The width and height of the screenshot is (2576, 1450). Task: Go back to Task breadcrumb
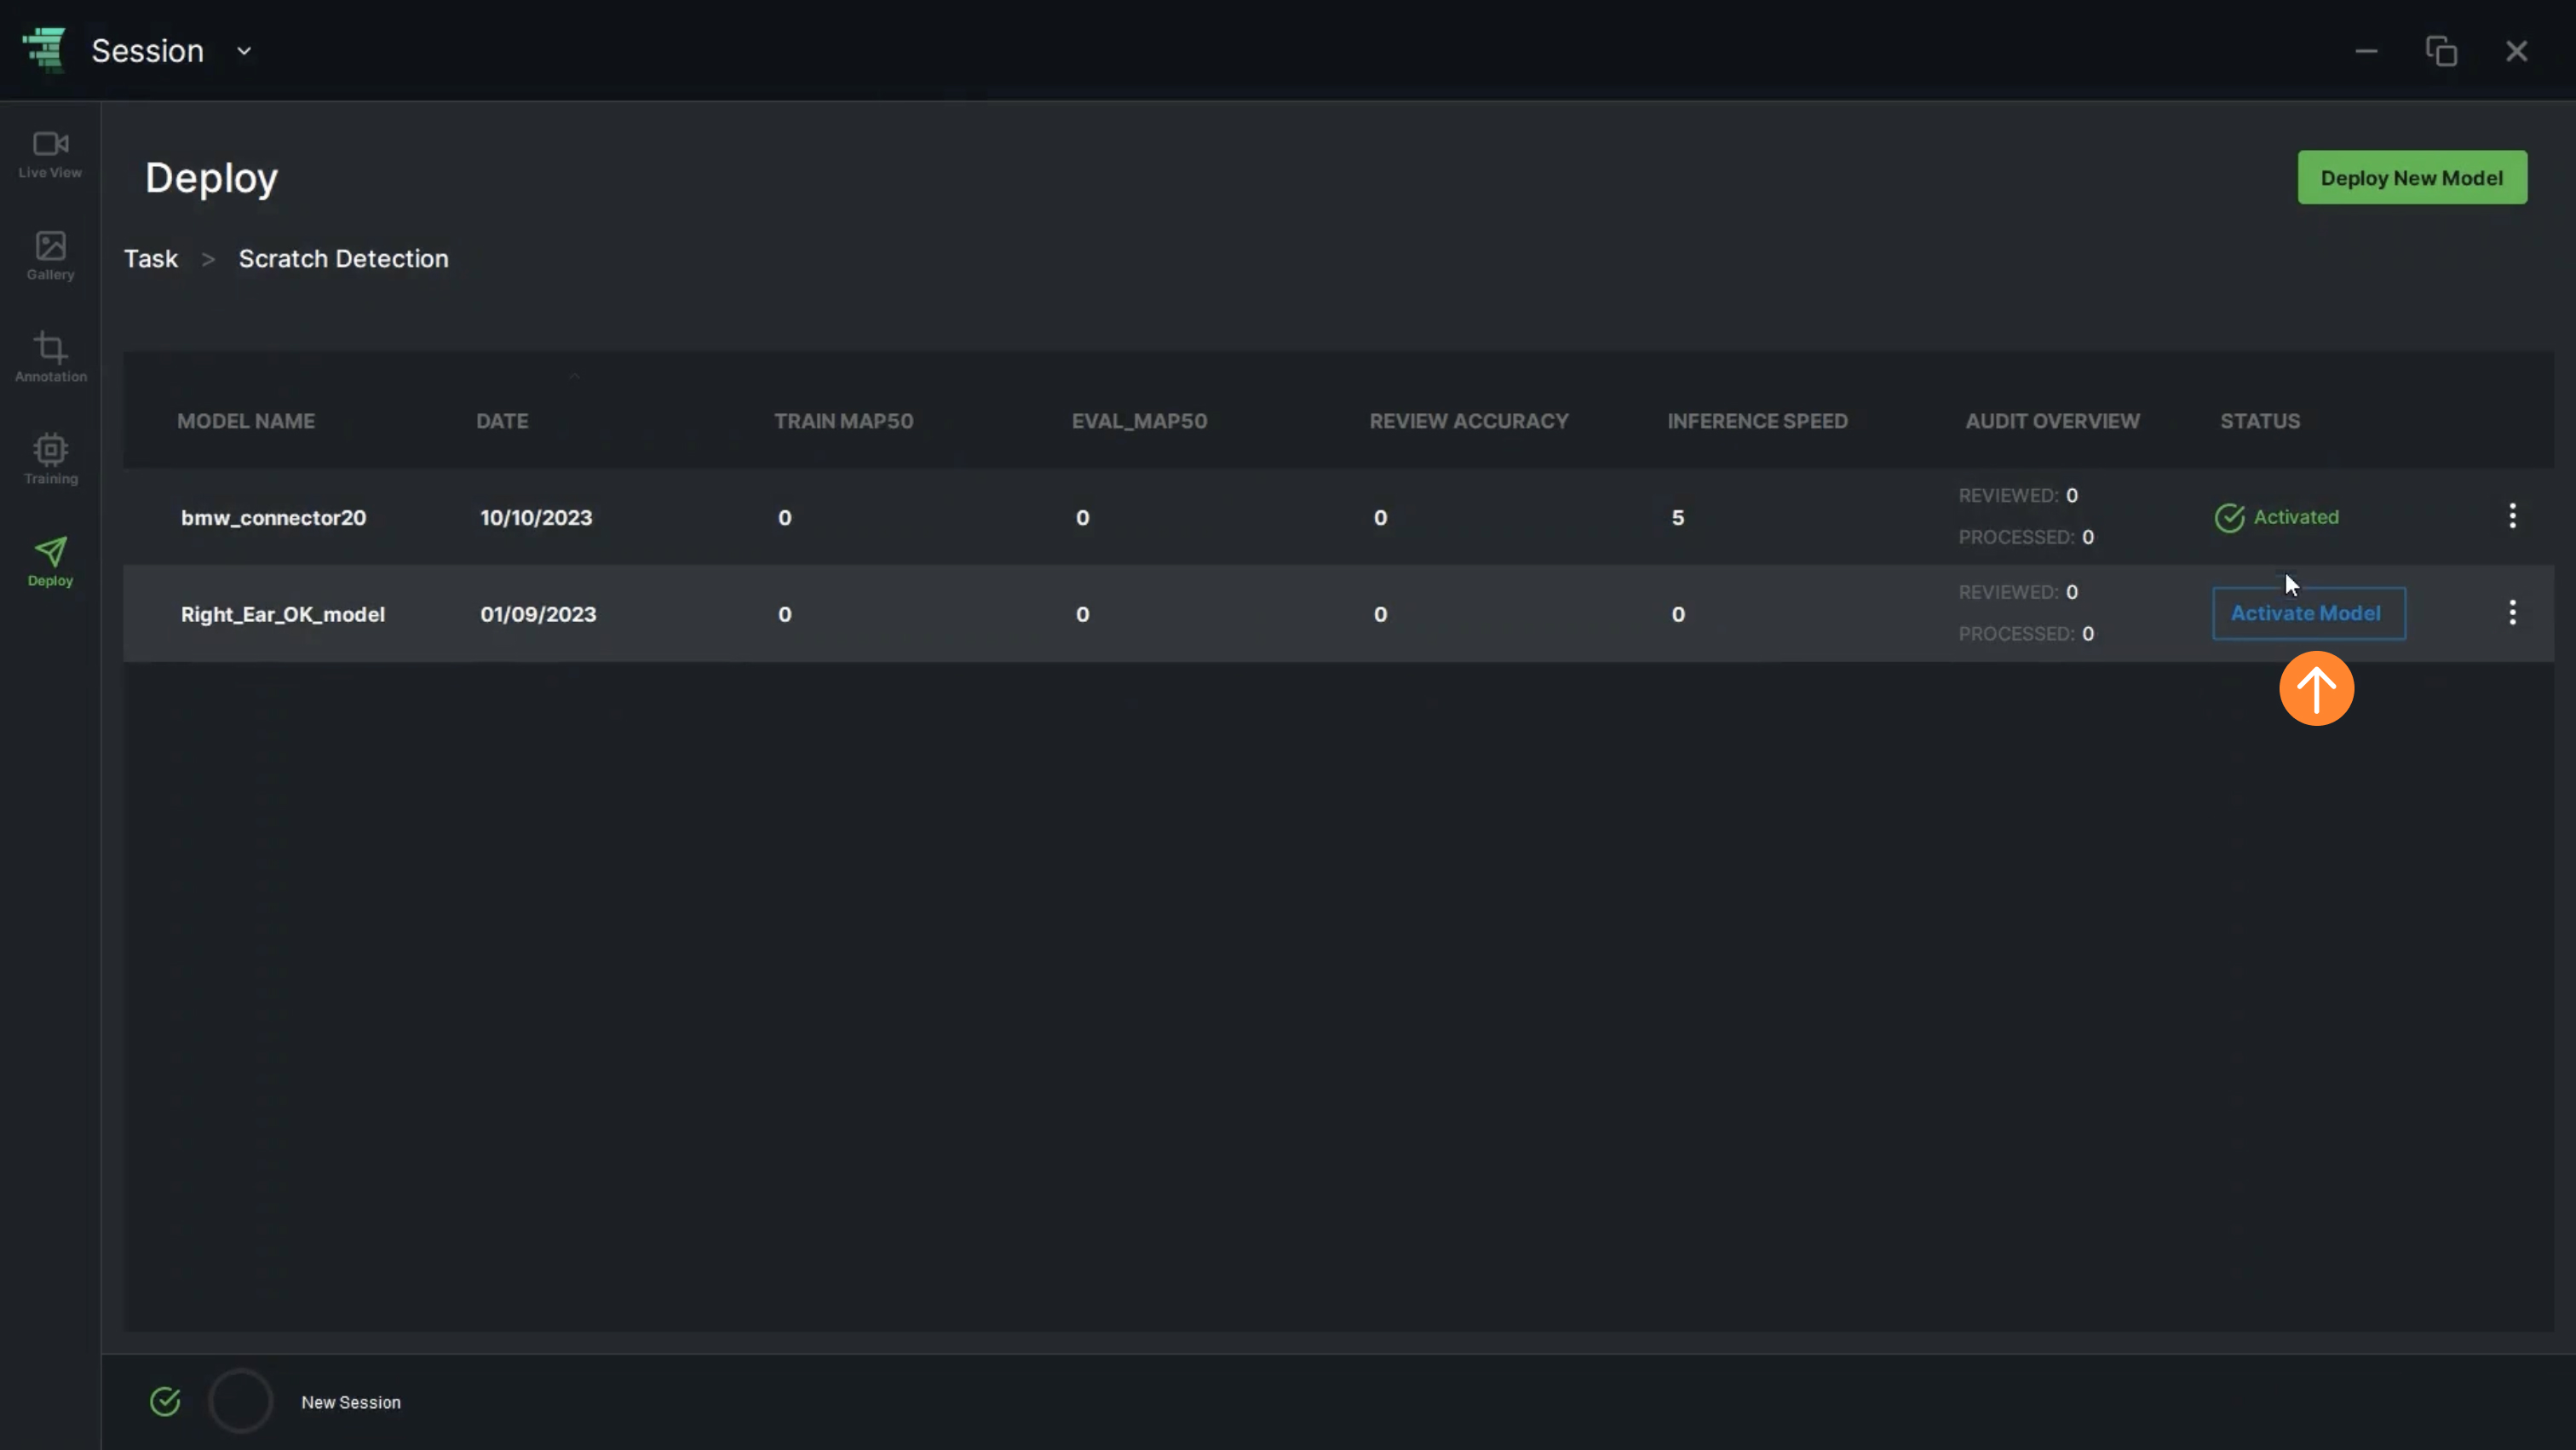point(151,259)
